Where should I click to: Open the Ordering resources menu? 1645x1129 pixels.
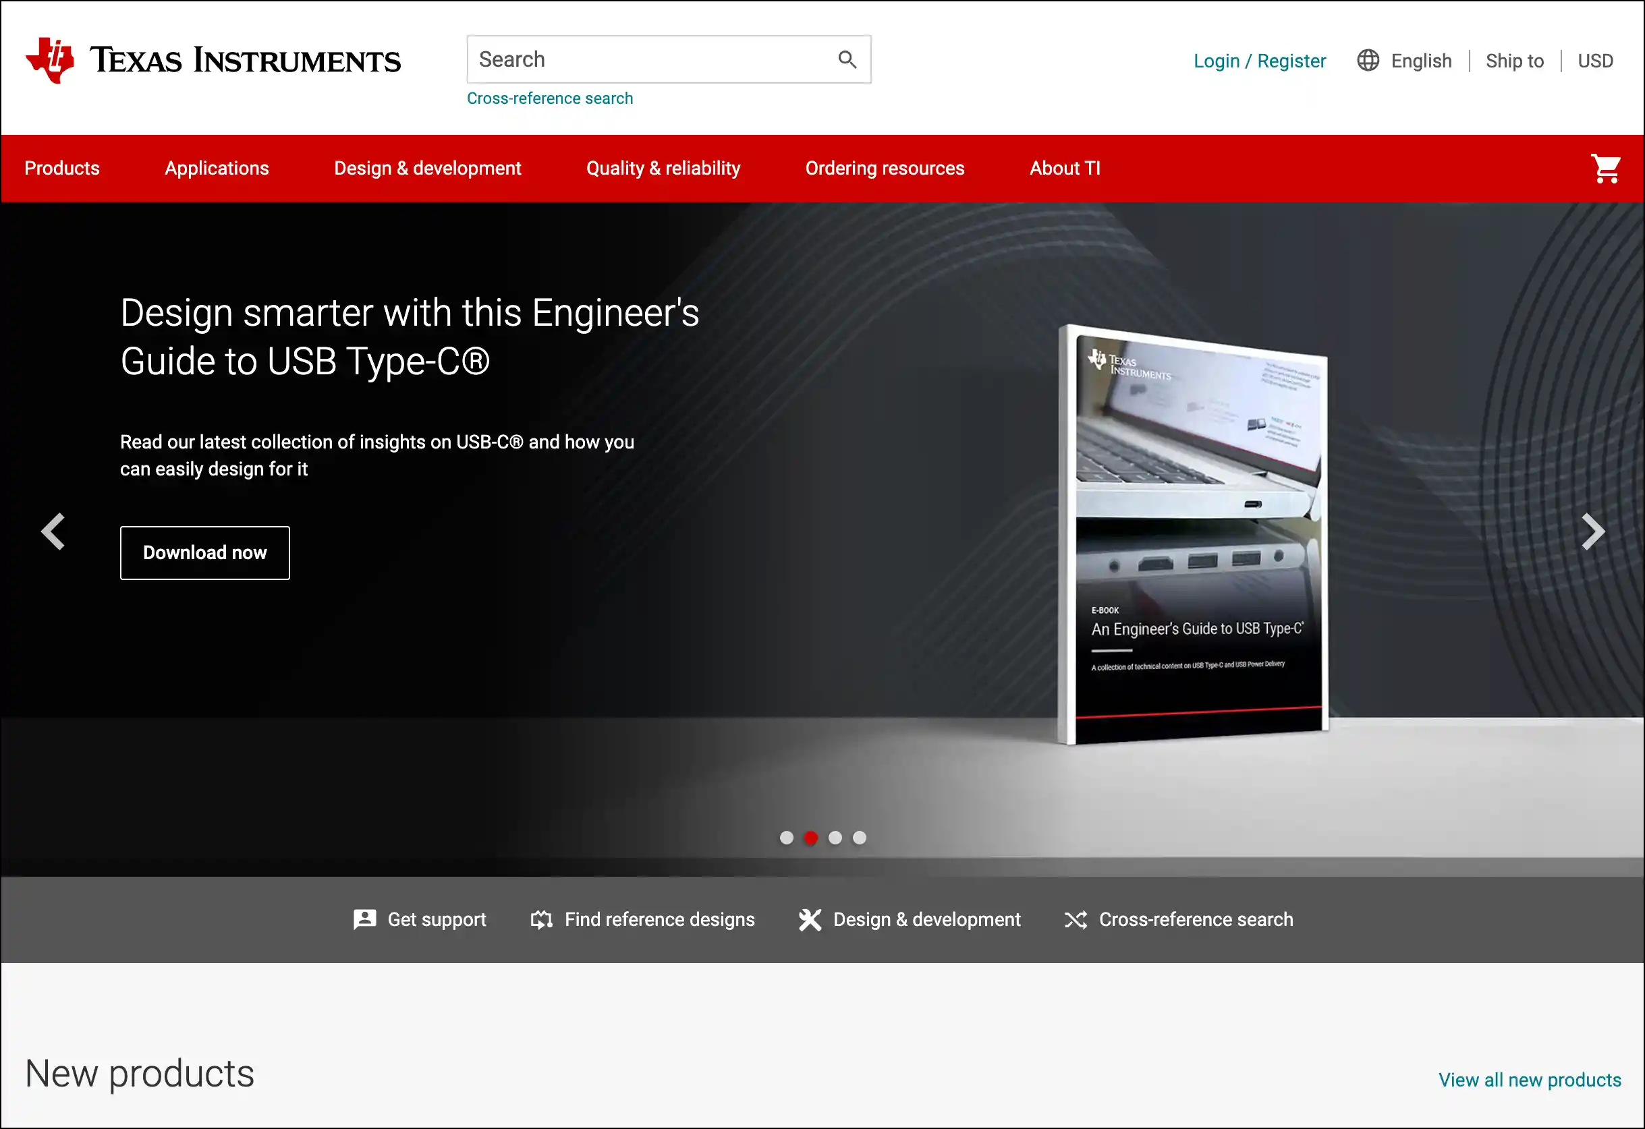coord(885,169)
